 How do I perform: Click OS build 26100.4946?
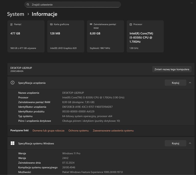pyautogui.click(x=69, y=167)
